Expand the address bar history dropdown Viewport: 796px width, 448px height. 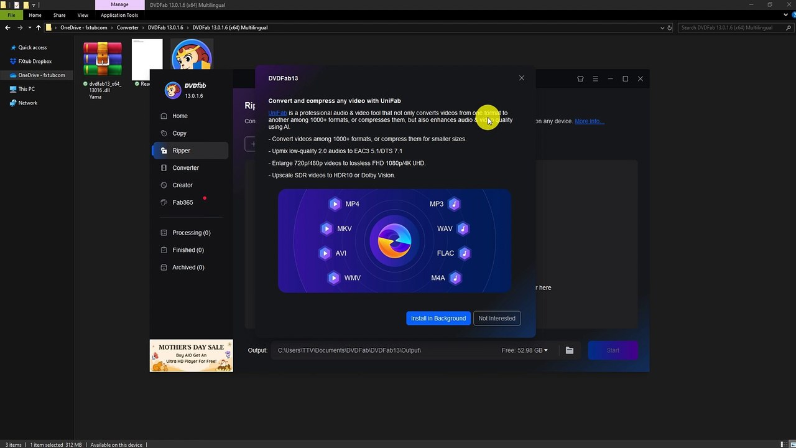point(662,27)
